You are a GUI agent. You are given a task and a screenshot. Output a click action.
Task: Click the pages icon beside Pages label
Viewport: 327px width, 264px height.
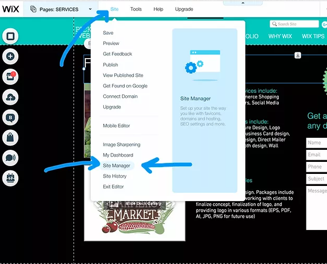point(33,9)
